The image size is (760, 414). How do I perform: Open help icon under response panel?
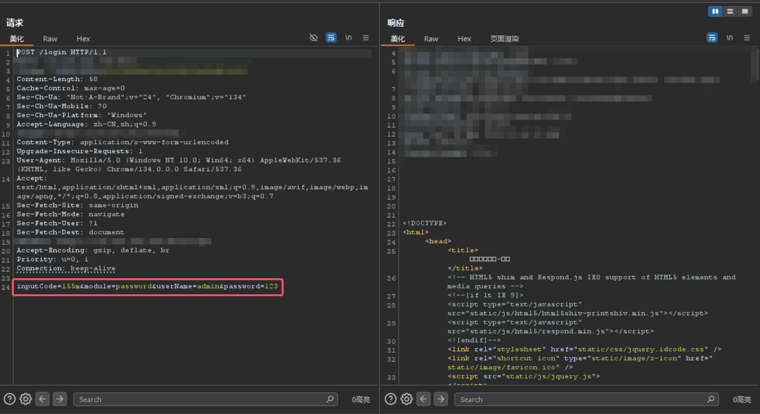pos(391,399)
